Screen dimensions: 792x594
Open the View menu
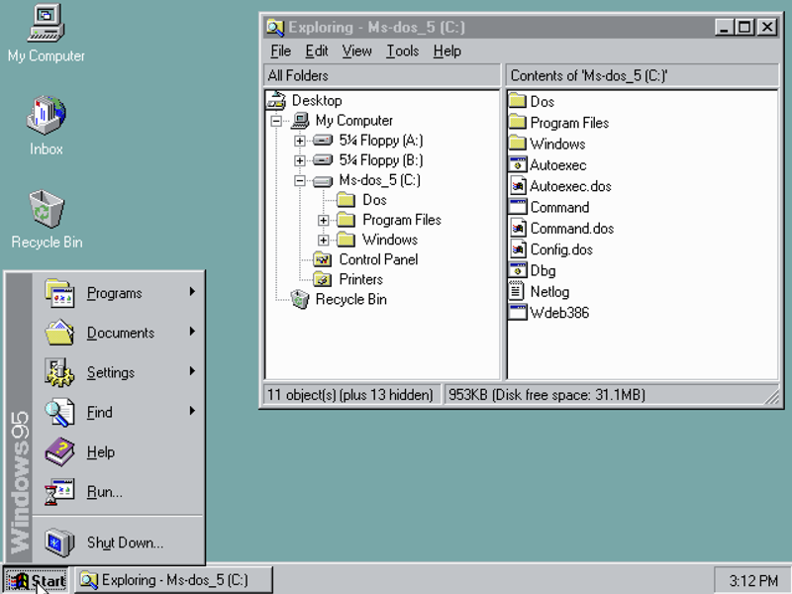coord(356,50)
